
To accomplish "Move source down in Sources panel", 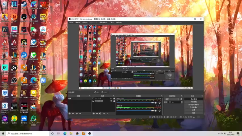I will tap(108, 114).
